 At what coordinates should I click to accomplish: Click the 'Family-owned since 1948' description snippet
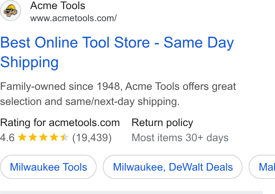118,94
